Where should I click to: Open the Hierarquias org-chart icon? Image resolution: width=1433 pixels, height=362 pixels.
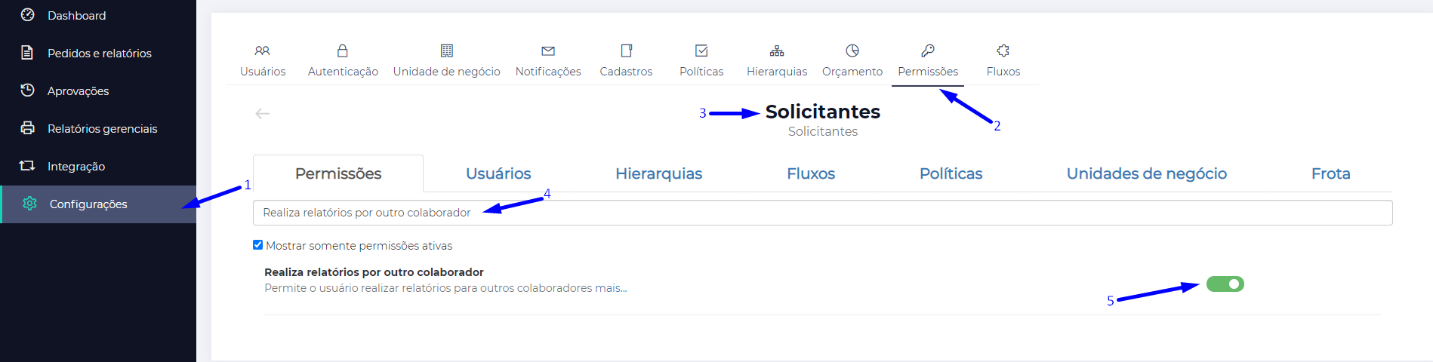pyautogui.click(x=777, y=51)
